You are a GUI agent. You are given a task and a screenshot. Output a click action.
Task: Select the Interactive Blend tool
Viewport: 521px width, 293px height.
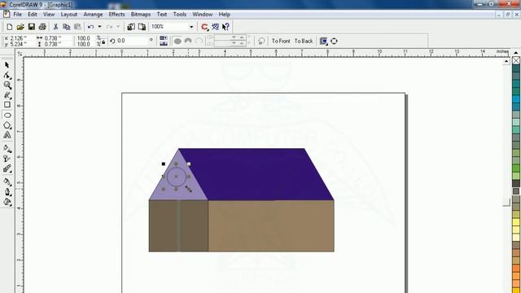tap(7, 168)
